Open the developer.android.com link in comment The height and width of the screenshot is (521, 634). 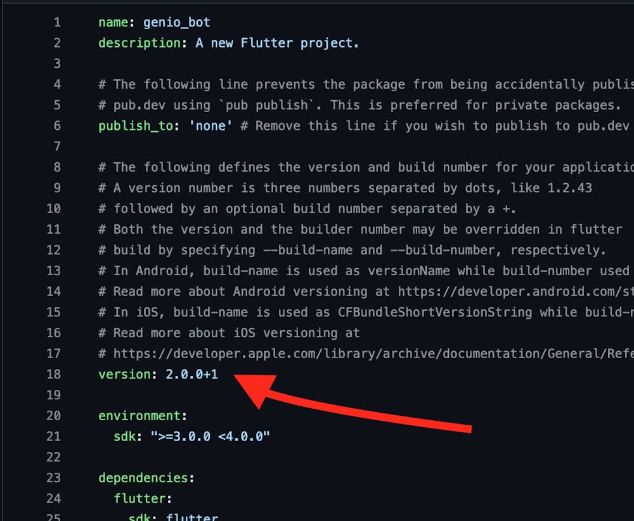point(515,292)
